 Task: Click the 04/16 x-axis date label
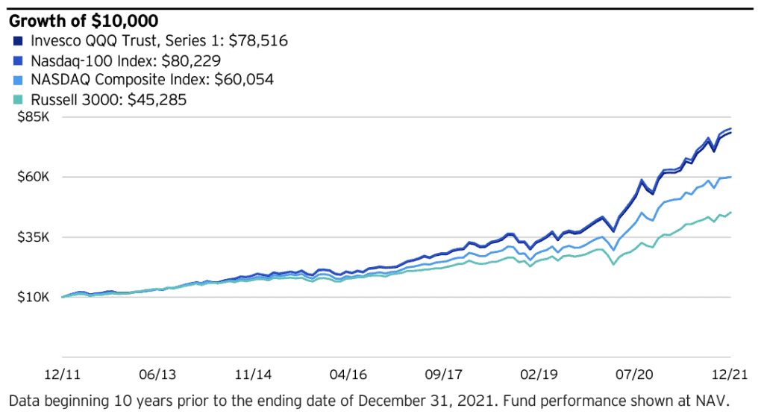pos(348,374)
